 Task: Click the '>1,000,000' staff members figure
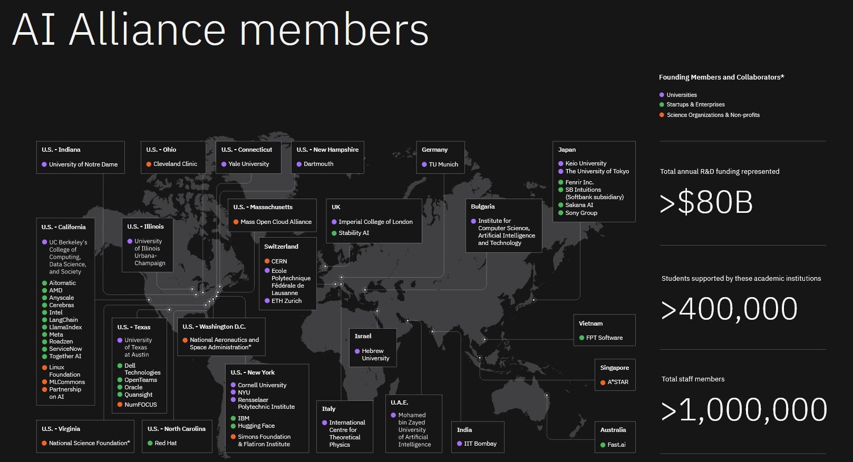pyautogui.click(x=744, y=410)
